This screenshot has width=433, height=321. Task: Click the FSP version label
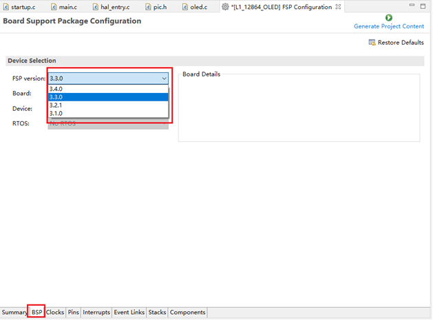point(29,79)
